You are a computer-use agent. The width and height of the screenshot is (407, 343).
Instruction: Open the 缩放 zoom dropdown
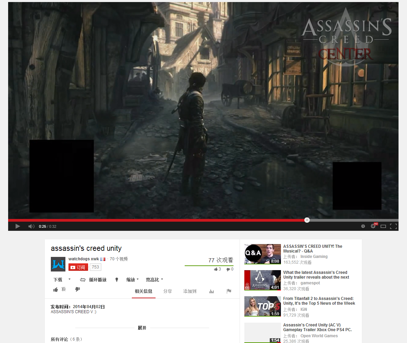point(132,280)
